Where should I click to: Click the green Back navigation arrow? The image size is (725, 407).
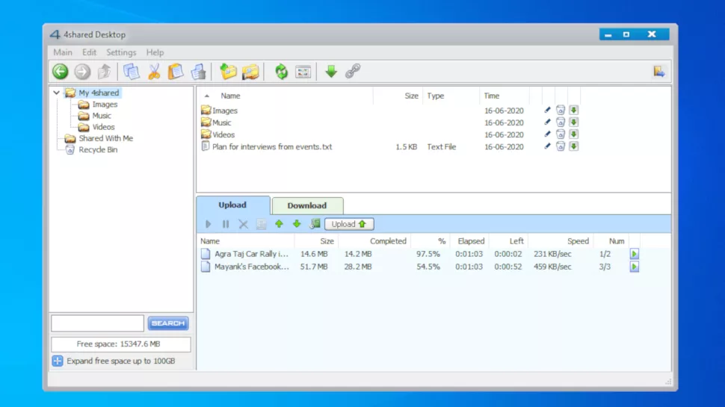[60, 72]
